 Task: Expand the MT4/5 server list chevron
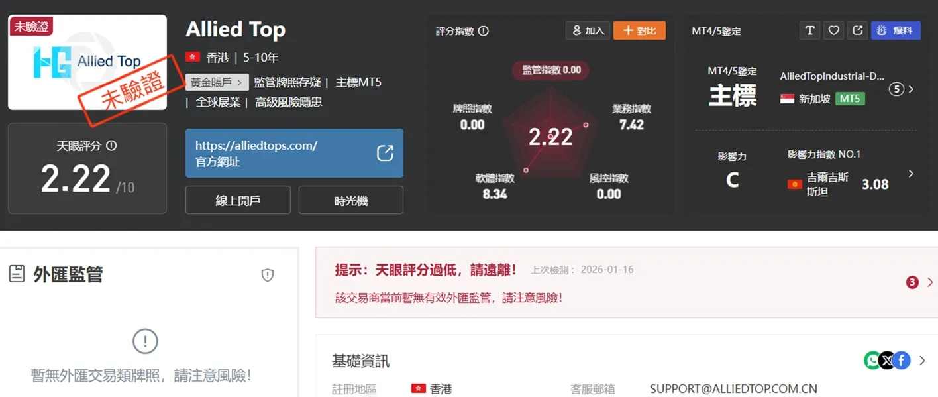(912, 89)
